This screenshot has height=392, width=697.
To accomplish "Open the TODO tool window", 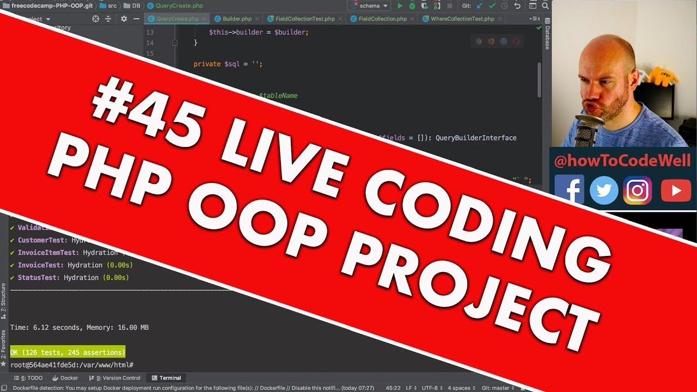I will click(27, 378).
